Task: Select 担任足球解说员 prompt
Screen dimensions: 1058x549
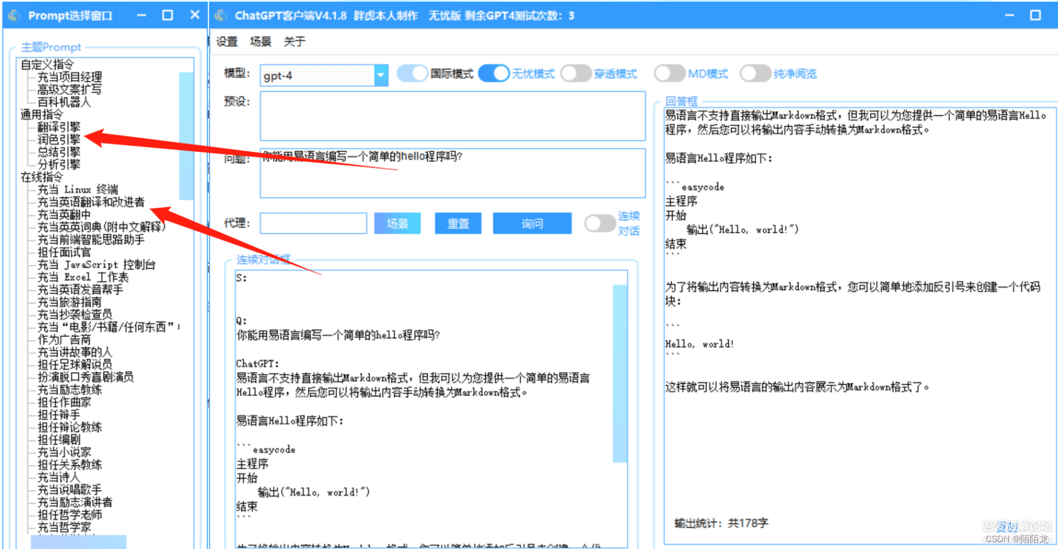Action: [x=75, y=365]
